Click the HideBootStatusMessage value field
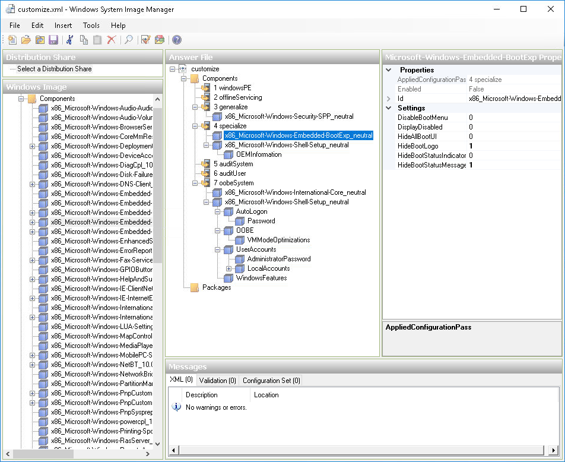Image resolution: width=565 pixels, height=462 pixels. 514,165
